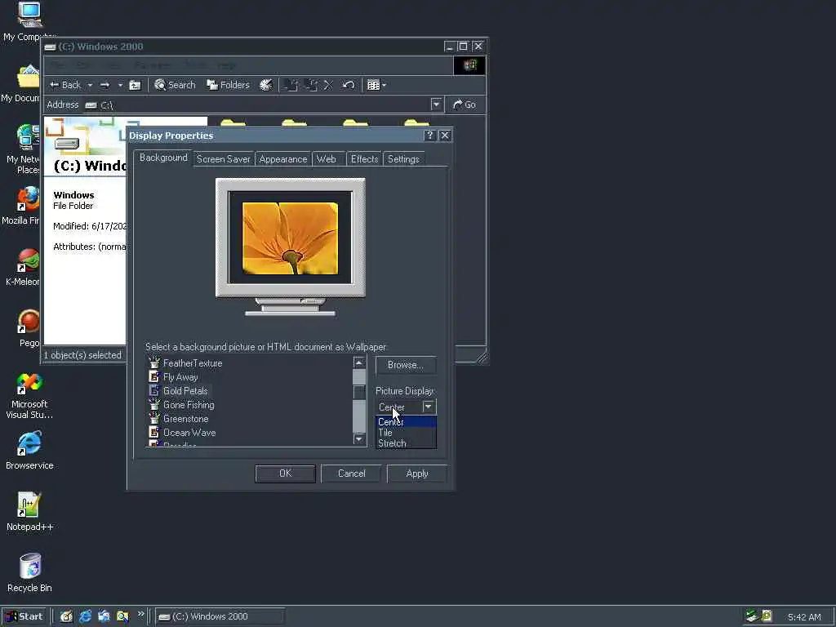
Task: Click the Move To toolbar icon
Action: click(291, 85)
